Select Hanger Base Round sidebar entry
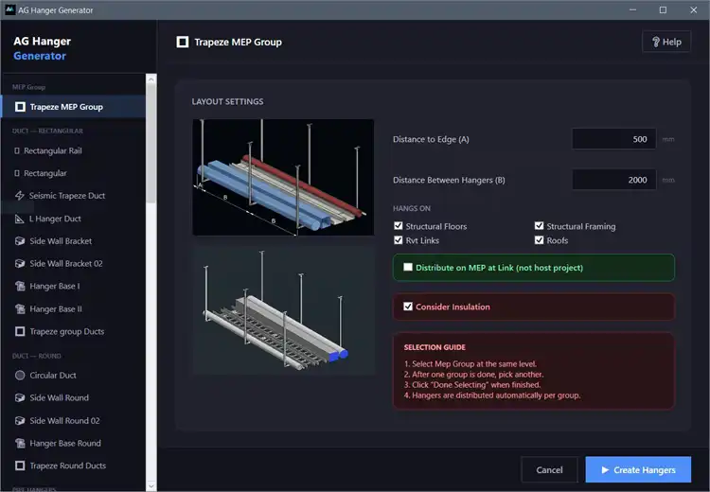Screen dimensions: 710x492 74,443
